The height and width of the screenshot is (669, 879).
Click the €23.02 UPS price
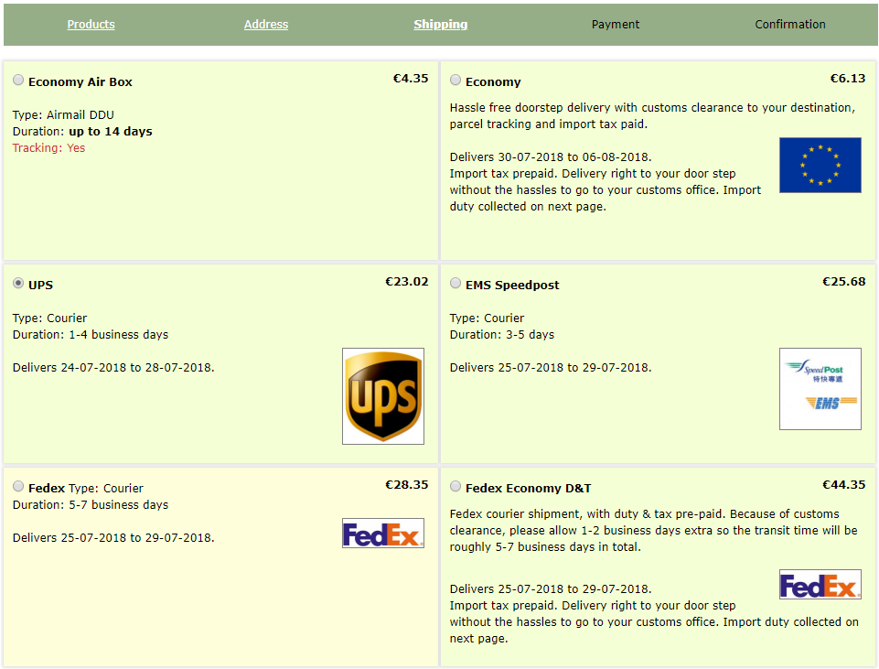pyautogui.click(x=406, y=282)
